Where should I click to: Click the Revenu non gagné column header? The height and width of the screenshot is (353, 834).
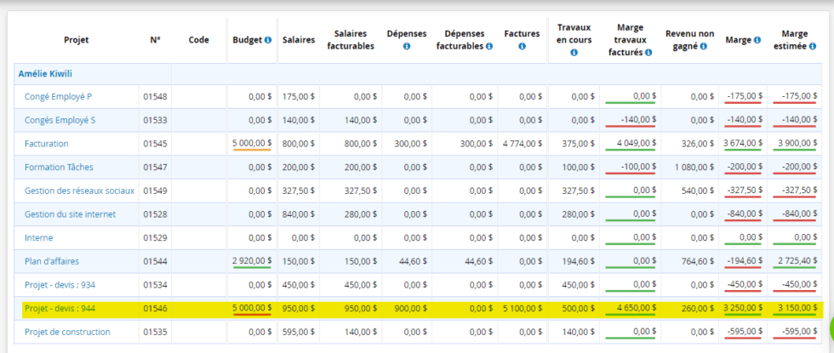[689, 40]
